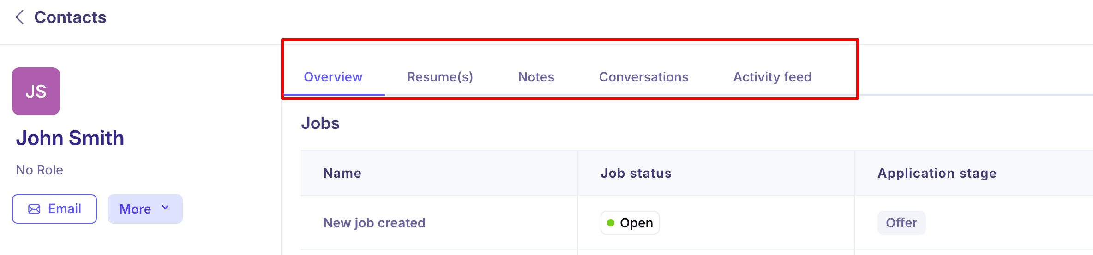Viewport: 1093px width, 255px height.
Task: Go back using the left chevron arrow
Action: coord(19,17)
